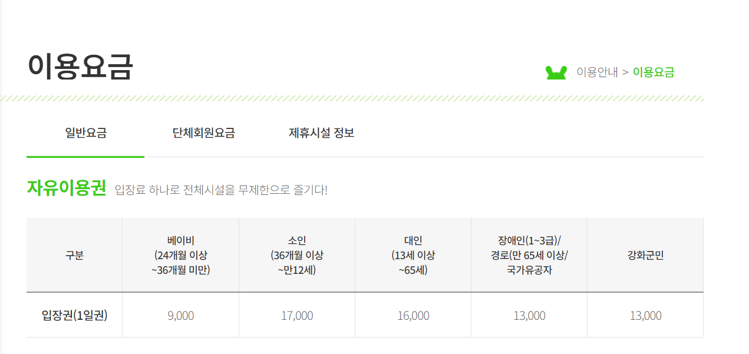Click the 대인 column header

[413, 256]
